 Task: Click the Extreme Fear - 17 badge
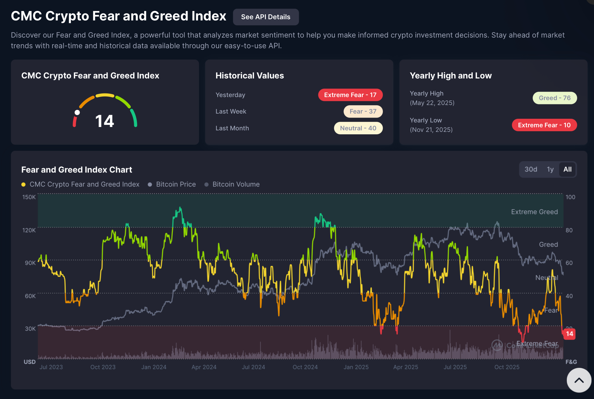tap(350, 95)
